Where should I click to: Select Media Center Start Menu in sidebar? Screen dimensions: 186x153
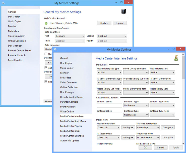[73, 121]
